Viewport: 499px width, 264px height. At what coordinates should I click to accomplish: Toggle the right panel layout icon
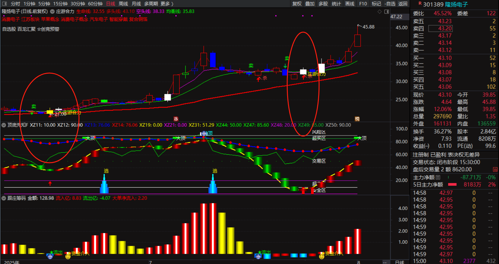pyautogui.click(x=387, y=12)
